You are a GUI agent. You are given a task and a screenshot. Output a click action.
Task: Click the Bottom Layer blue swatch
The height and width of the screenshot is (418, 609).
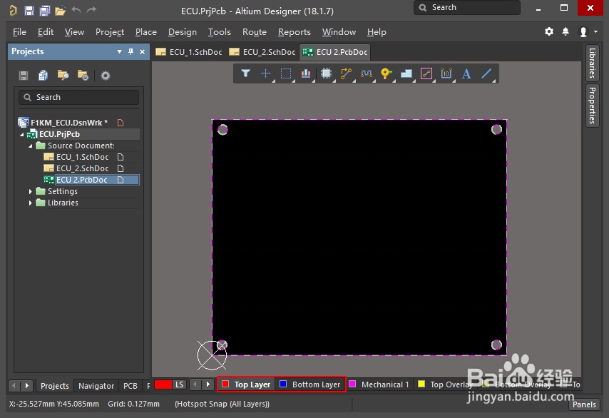tap(283, 384)
